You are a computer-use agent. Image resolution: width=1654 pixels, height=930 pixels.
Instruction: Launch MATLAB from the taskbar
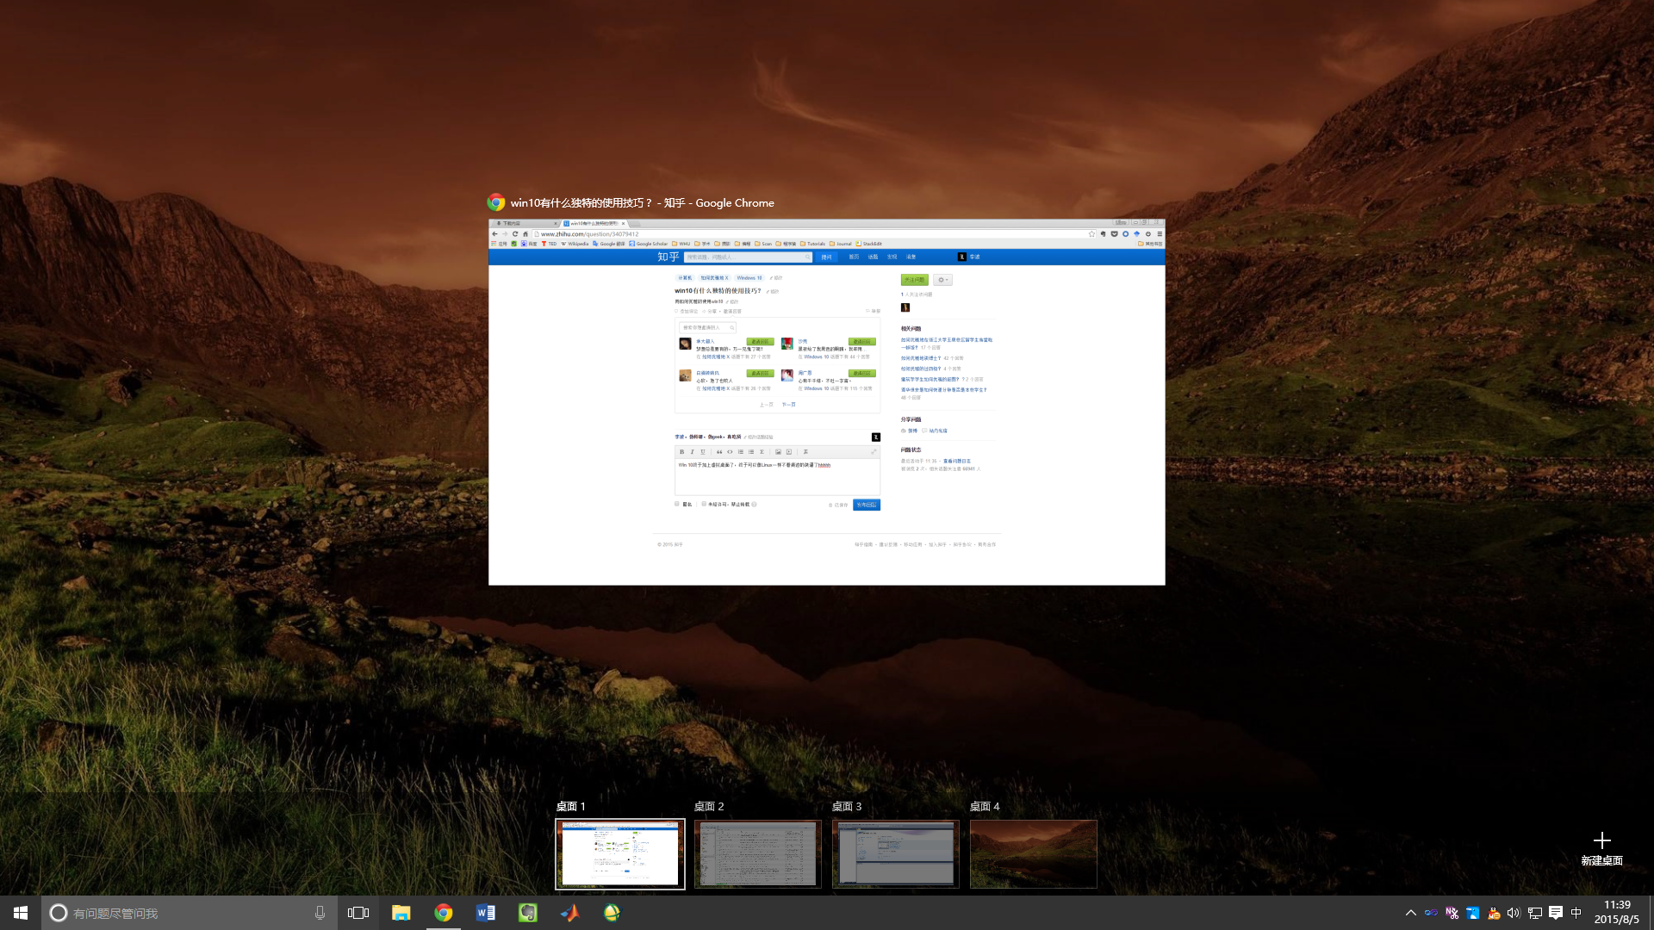click(569, 913)
